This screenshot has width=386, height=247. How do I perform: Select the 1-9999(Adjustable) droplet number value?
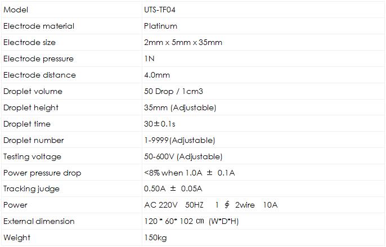coord(179,140)
